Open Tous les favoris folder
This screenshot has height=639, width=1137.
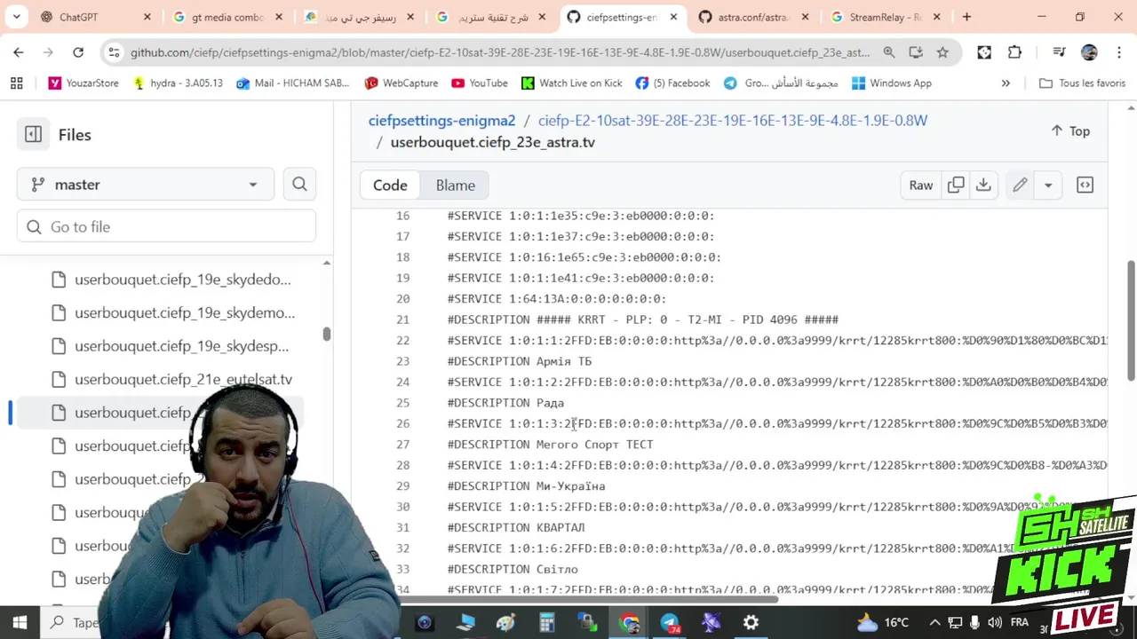1082,83
